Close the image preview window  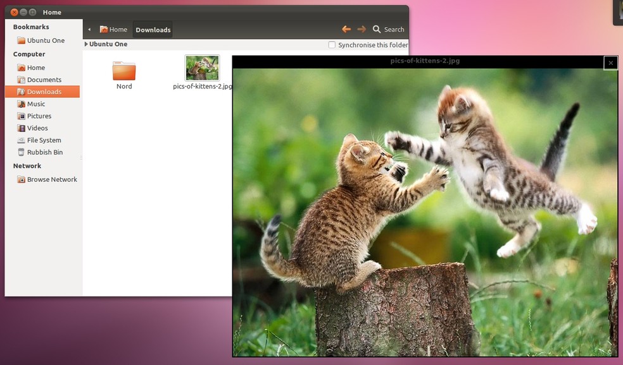(x=611, y=63)
